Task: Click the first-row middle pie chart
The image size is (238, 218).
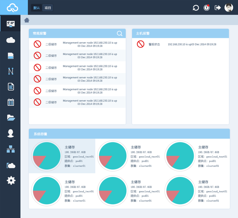Action: (112, 156)
